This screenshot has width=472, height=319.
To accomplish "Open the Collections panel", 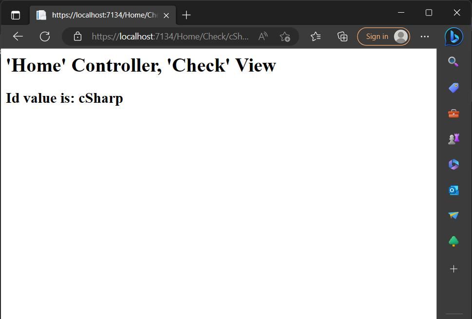I will (x=342, y=36).
